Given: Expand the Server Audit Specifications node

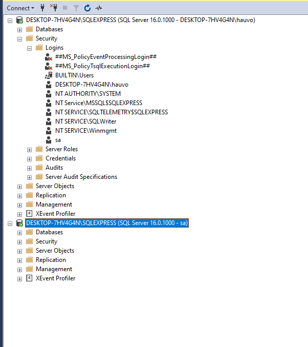Looking at the screenshot, I should 30,177.
